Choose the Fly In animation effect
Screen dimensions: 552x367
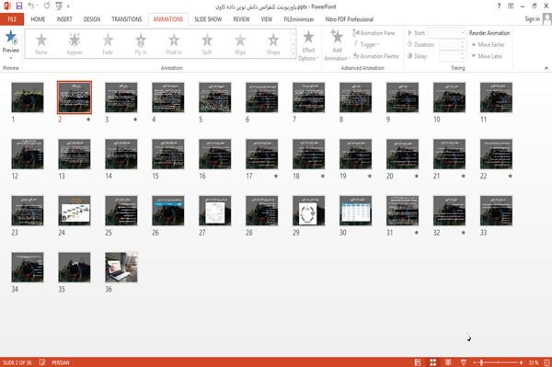coord(141,43)
